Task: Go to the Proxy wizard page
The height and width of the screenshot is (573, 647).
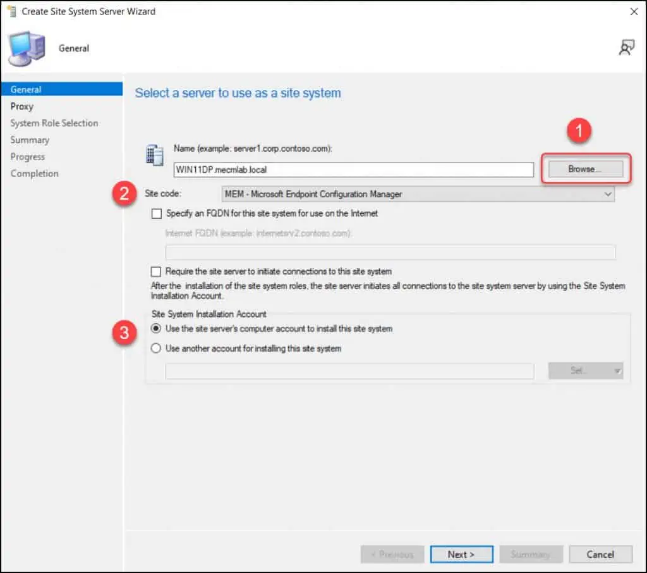Action: point(22,106)
